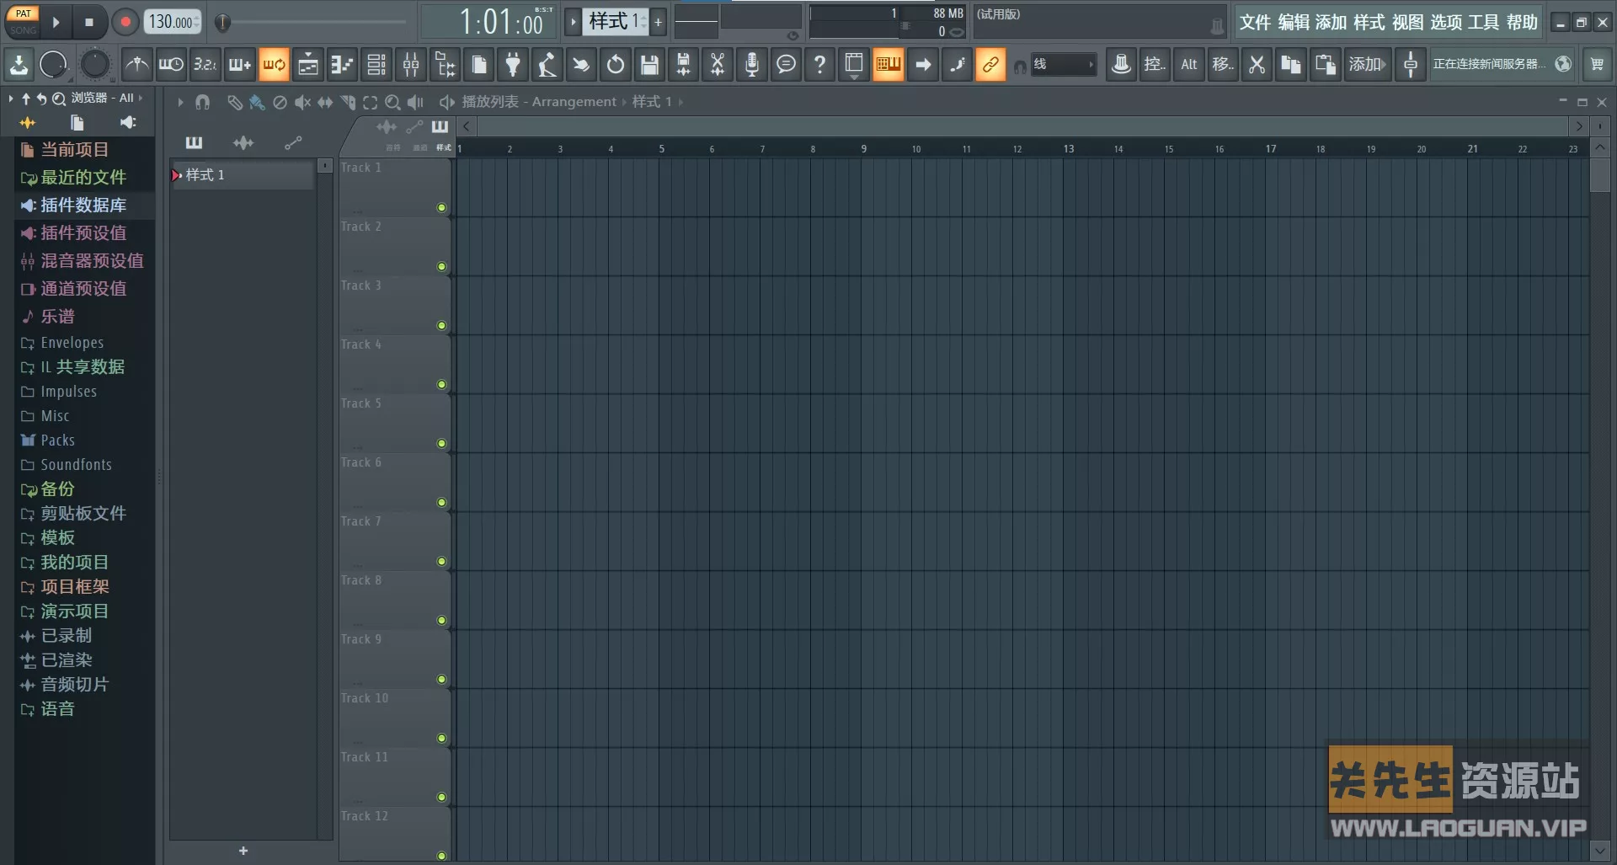1617x865 pixels.
Task: Mute Track 3 using its green dot
Action: pos(441,325)
